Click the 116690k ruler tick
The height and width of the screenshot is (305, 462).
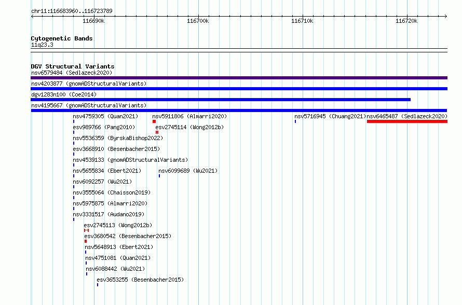click(x=93, y=21)
